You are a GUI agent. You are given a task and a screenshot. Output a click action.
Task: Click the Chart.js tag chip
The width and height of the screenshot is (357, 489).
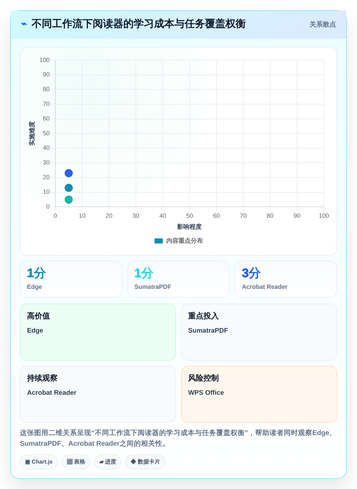39,462
